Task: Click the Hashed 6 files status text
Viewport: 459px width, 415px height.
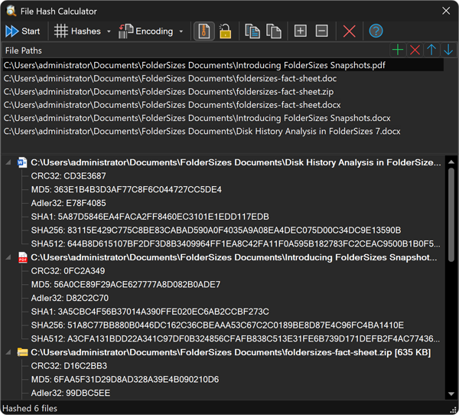Action: pos(30,408)
